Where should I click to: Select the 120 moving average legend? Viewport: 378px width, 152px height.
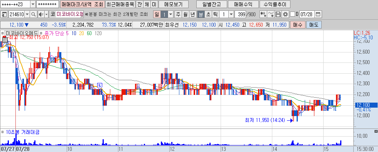(98, 33)
